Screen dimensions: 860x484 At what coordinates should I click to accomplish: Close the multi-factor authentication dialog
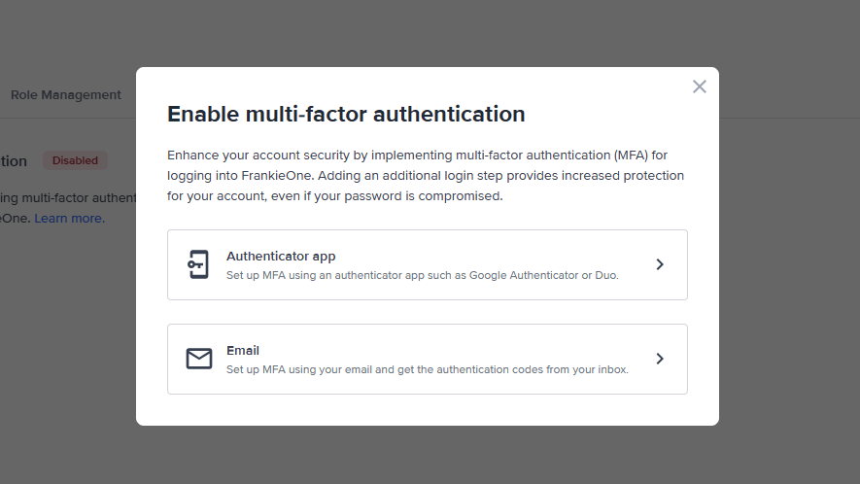699,86
